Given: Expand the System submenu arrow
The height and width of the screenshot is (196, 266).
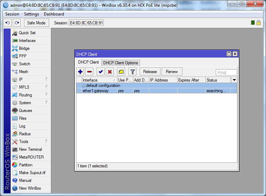Looking at the screenshot, I should (47, 102).
